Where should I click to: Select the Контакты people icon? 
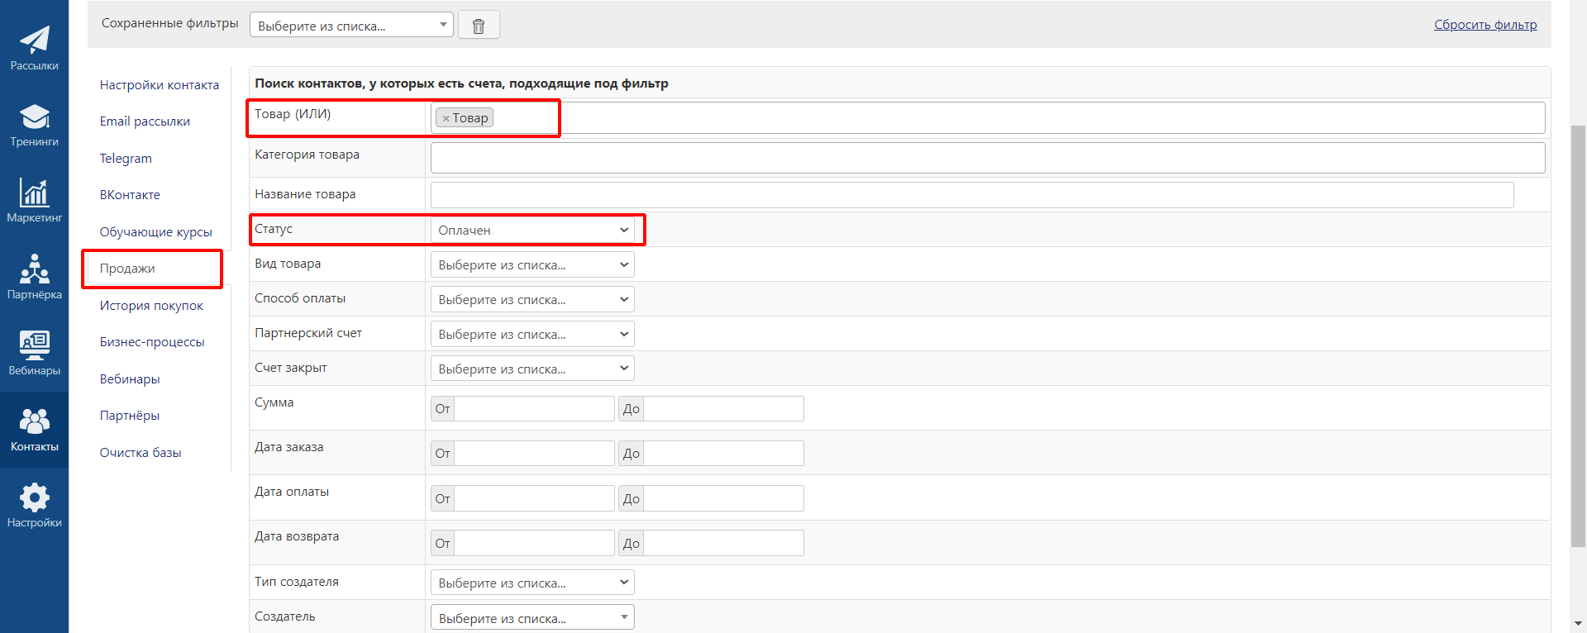coord(34,429)
